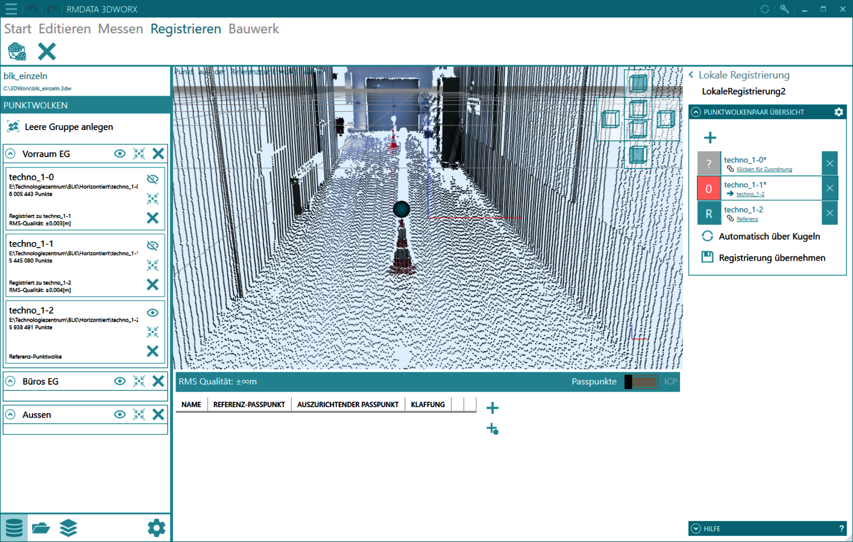Image resolution: width=853 pixels, height=542 pixels.
Task: Collapse the Vorraum EG group
Action: click(11, 154)
